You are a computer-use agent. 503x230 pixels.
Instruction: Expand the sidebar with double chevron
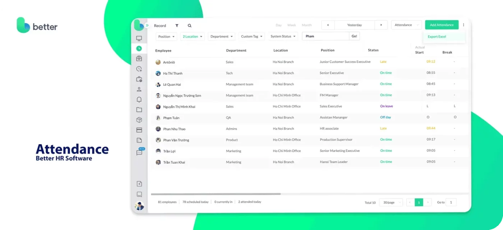[x=147, y=25]
